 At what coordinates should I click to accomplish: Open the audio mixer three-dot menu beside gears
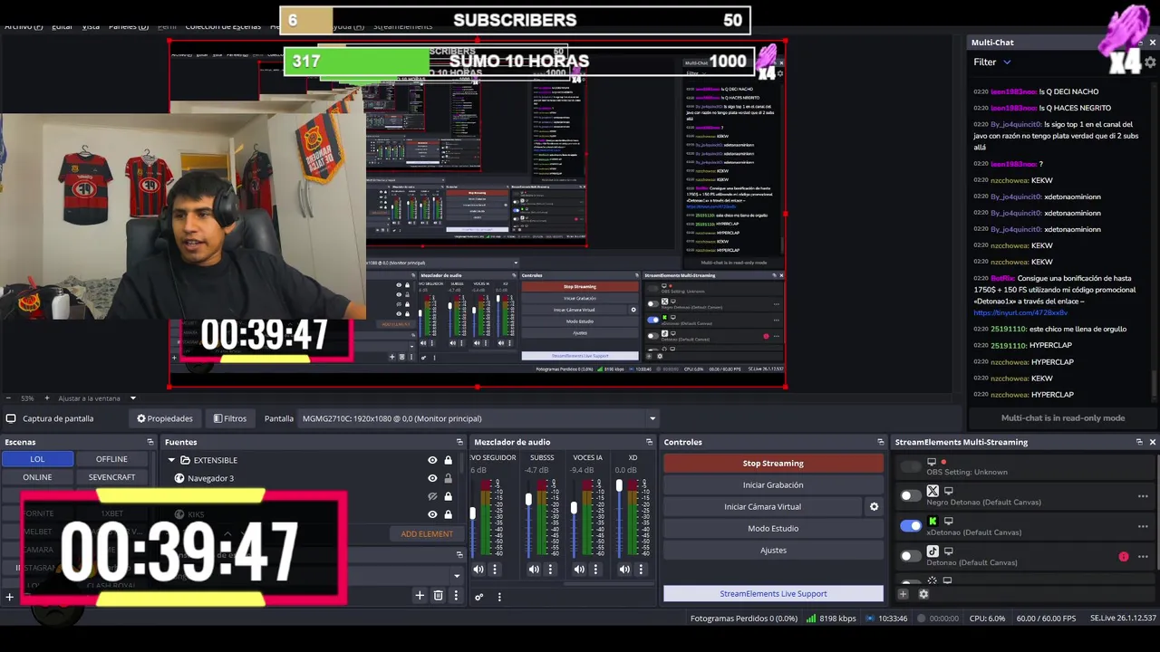499,597
